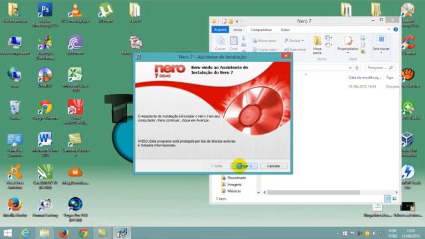Open File Explorer from the taskbar
This screenshot has width=425, height=239.
click(x=44, y=233)
